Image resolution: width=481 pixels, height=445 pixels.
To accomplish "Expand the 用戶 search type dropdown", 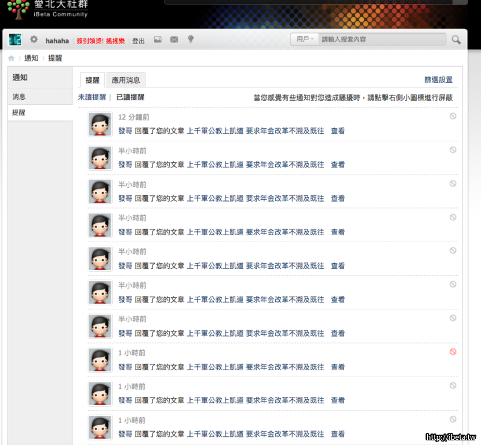I will pos(305,39).
